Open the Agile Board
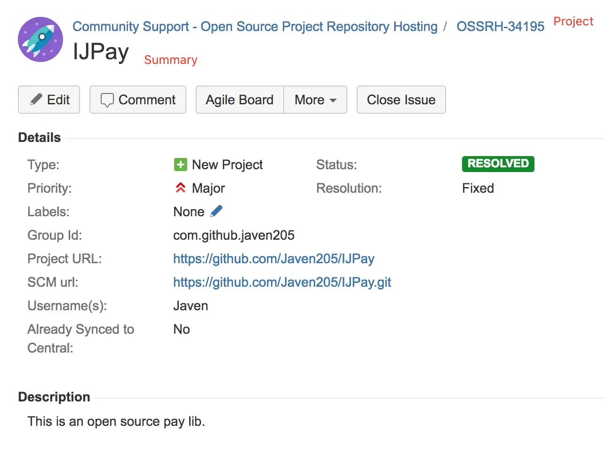 tap(239, 100)
